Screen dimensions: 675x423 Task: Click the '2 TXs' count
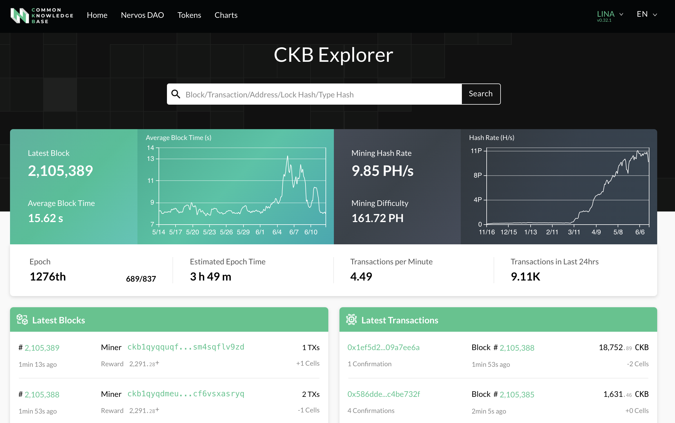click(x=311, y=394)
